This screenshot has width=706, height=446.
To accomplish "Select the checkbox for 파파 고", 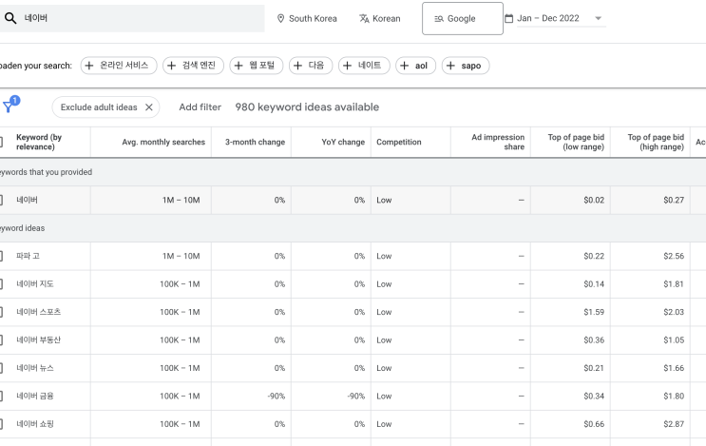I will point(1,256).
